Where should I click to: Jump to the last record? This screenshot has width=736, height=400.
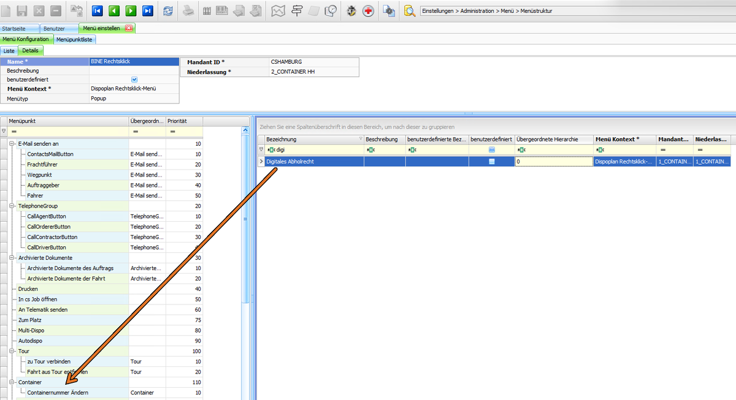pos(147,10)
